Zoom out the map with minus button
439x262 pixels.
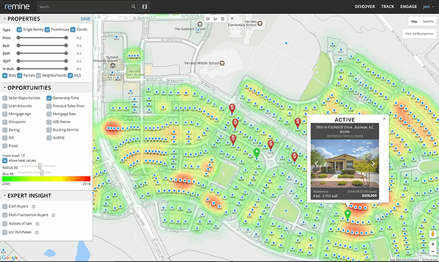432,251
